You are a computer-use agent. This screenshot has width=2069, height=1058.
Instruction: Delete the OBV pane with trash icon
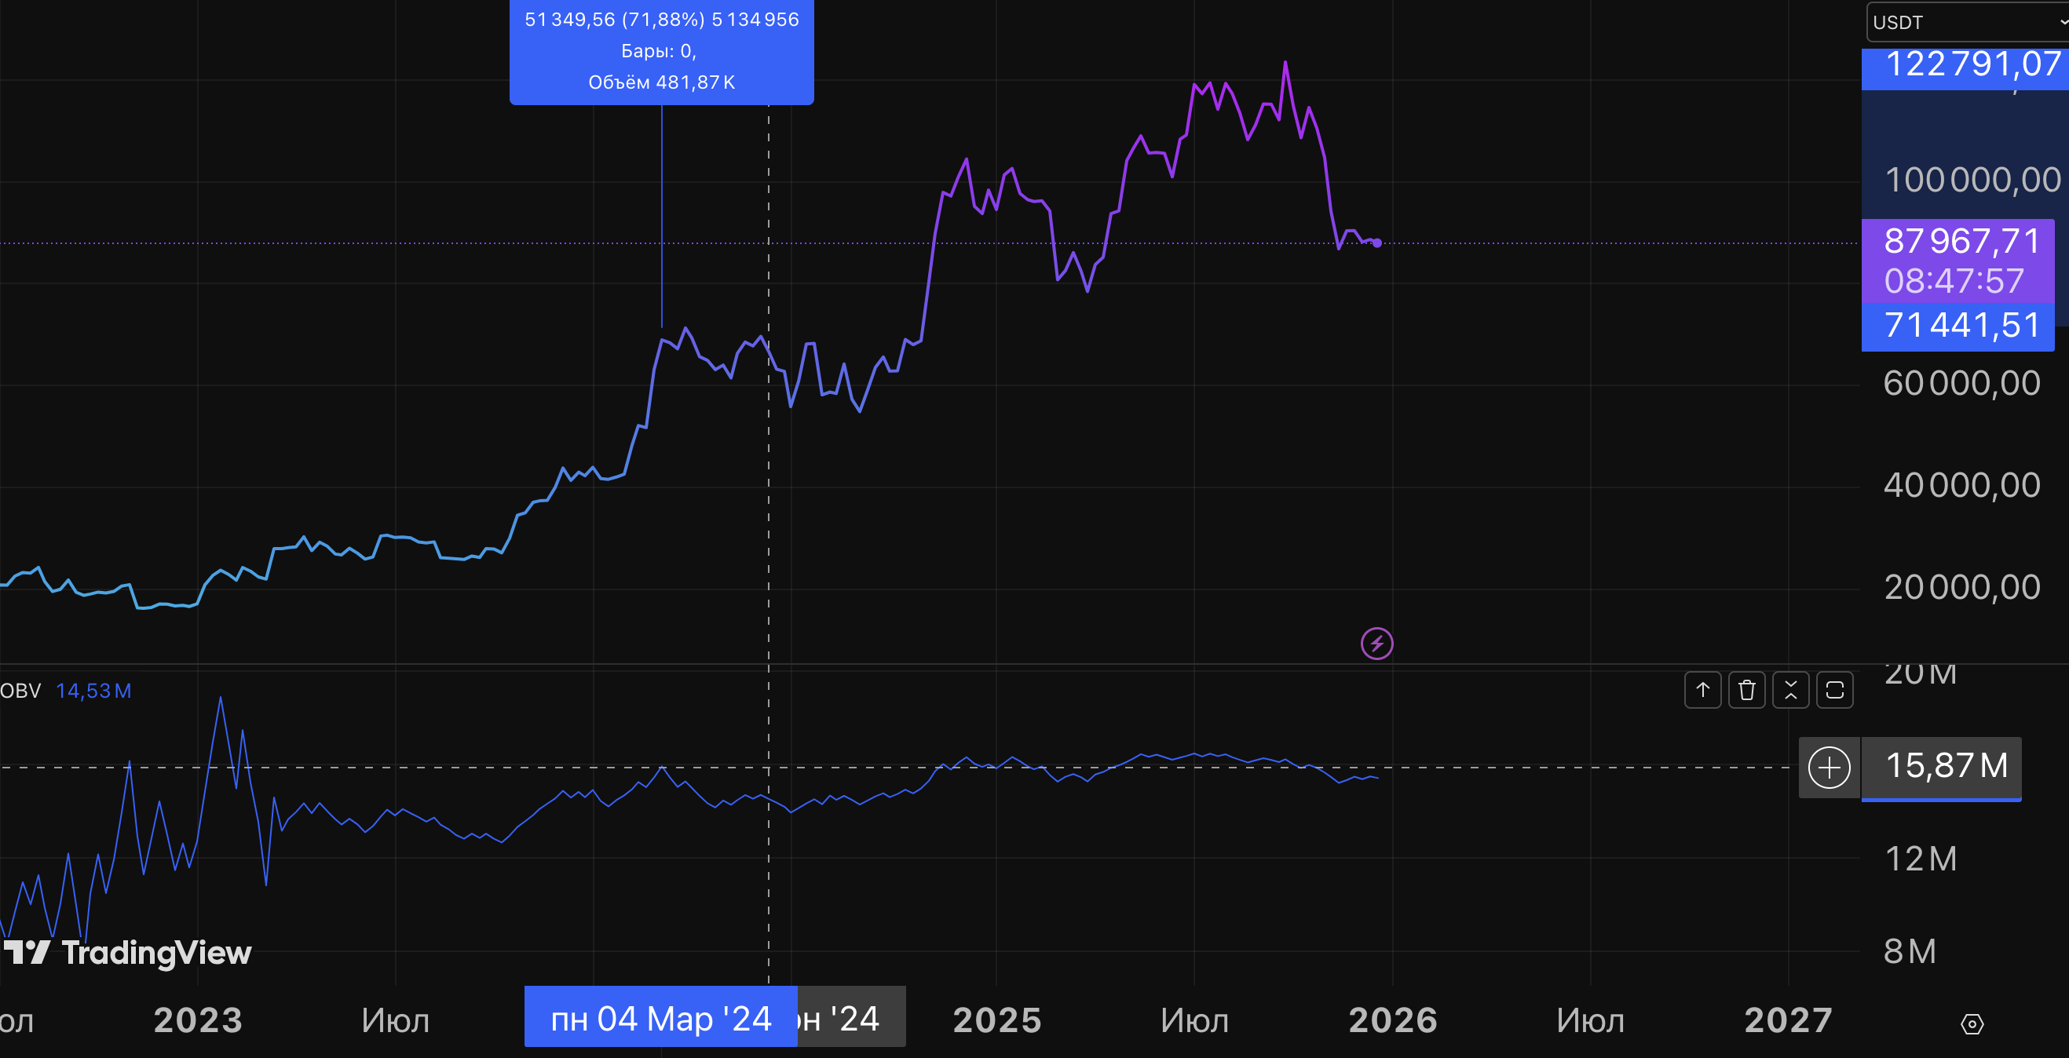(x=1746, y=690)
